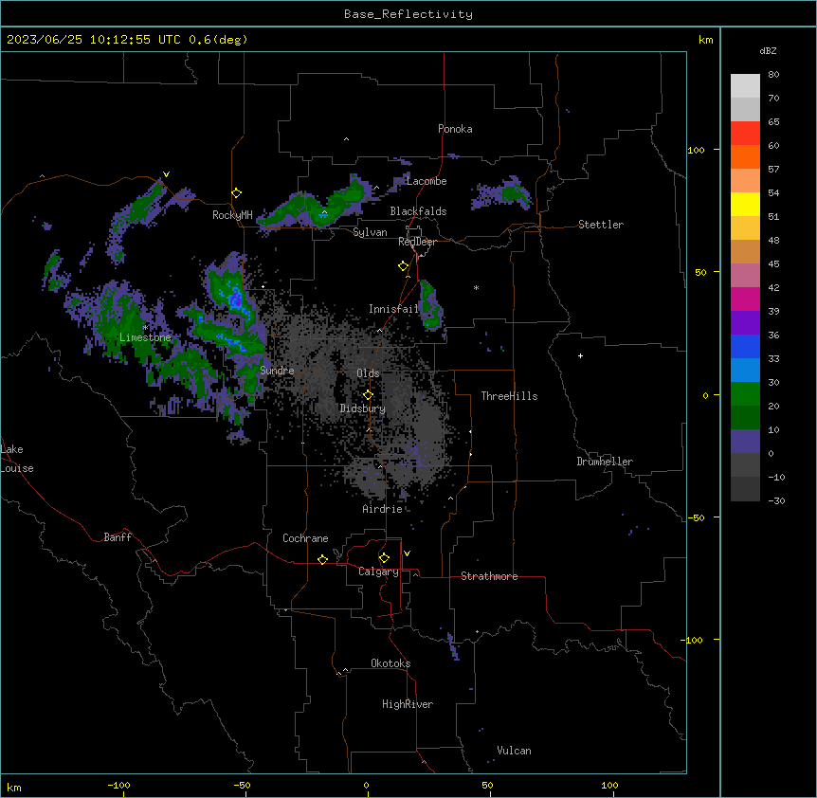Image resolution: width=817 pixels, height=798 pixels.
Task: Click the yellow diamond marker at Calgary
Action: pos(384,558)
